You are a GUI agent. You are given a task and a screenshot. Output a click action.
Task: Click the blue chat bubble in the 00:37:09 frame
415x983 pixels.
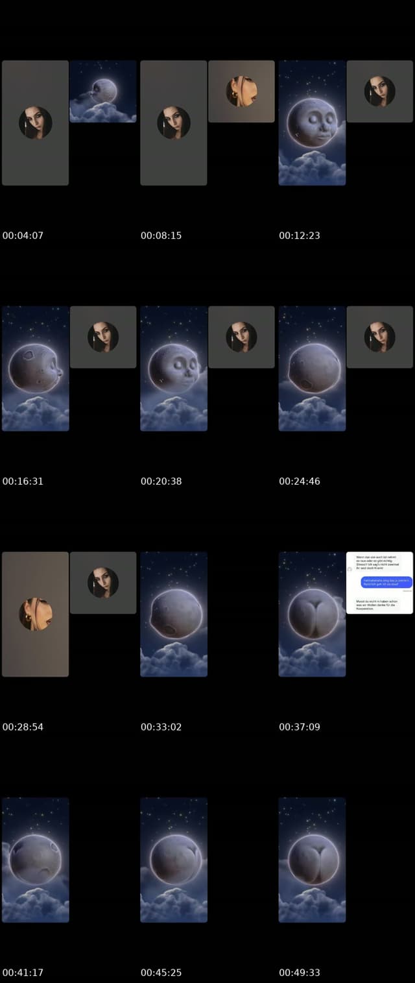click(386, 582)
